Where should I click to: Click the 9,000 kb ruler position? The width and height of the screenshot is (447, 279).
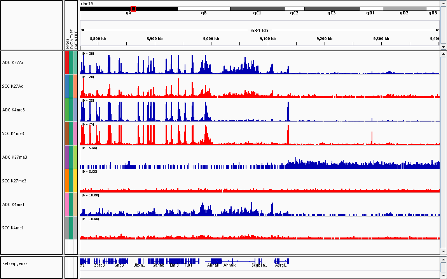point(211,39)
